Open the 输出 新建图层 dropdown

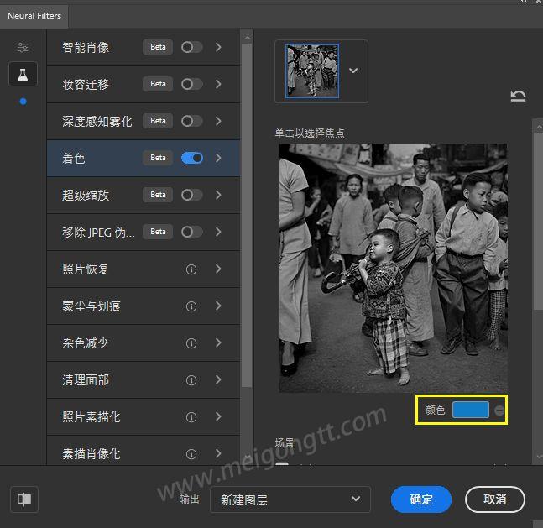tap(290, 499)
